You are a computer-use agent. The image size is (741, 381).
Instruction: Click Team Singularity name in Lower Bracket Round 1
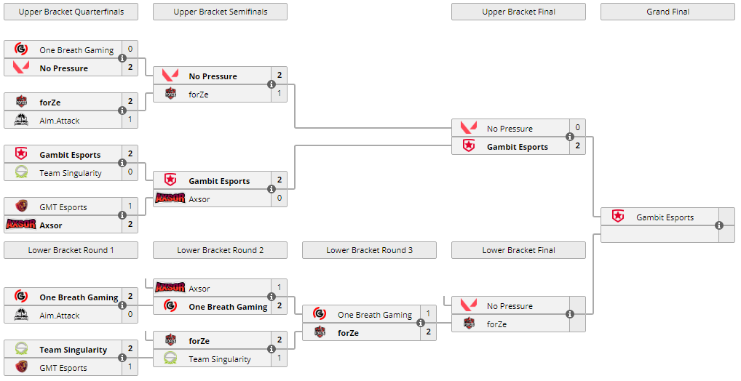(x=73, y=350)
